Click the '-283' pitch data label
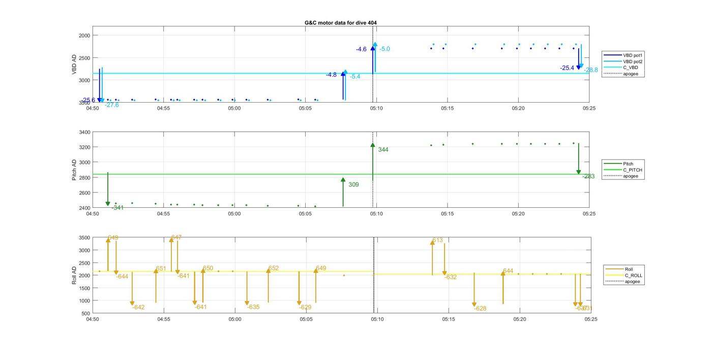The image size is (712, 352). pyautogui.click(x=588, y=177)
